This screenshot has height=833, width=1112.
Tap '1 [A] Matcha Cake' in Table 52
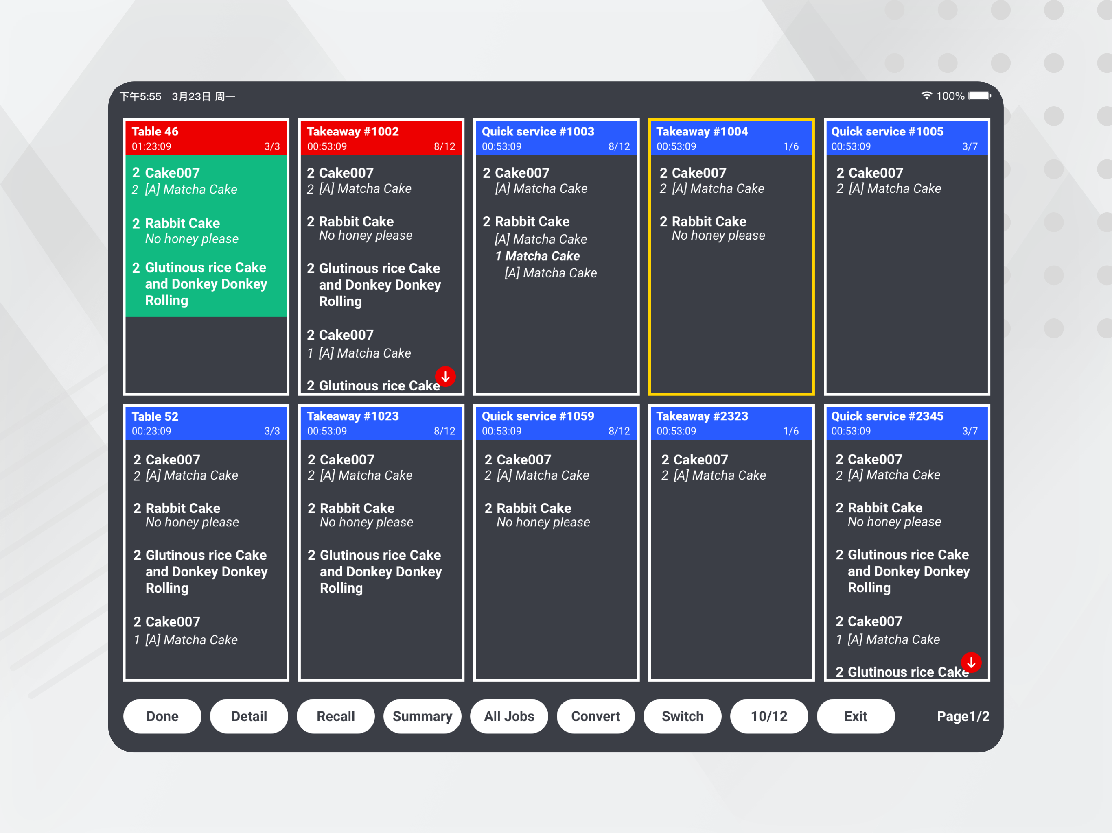pyautogui.click(x=186, y=640)
